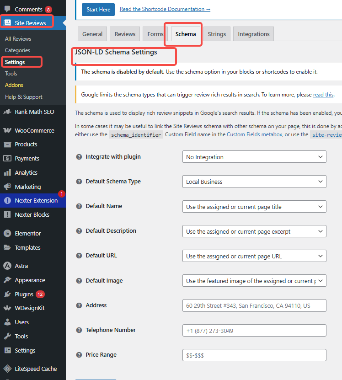
Task: Click the WDesignKit sidebar icon
Action: pyautogui.click(x=7, y=308)
